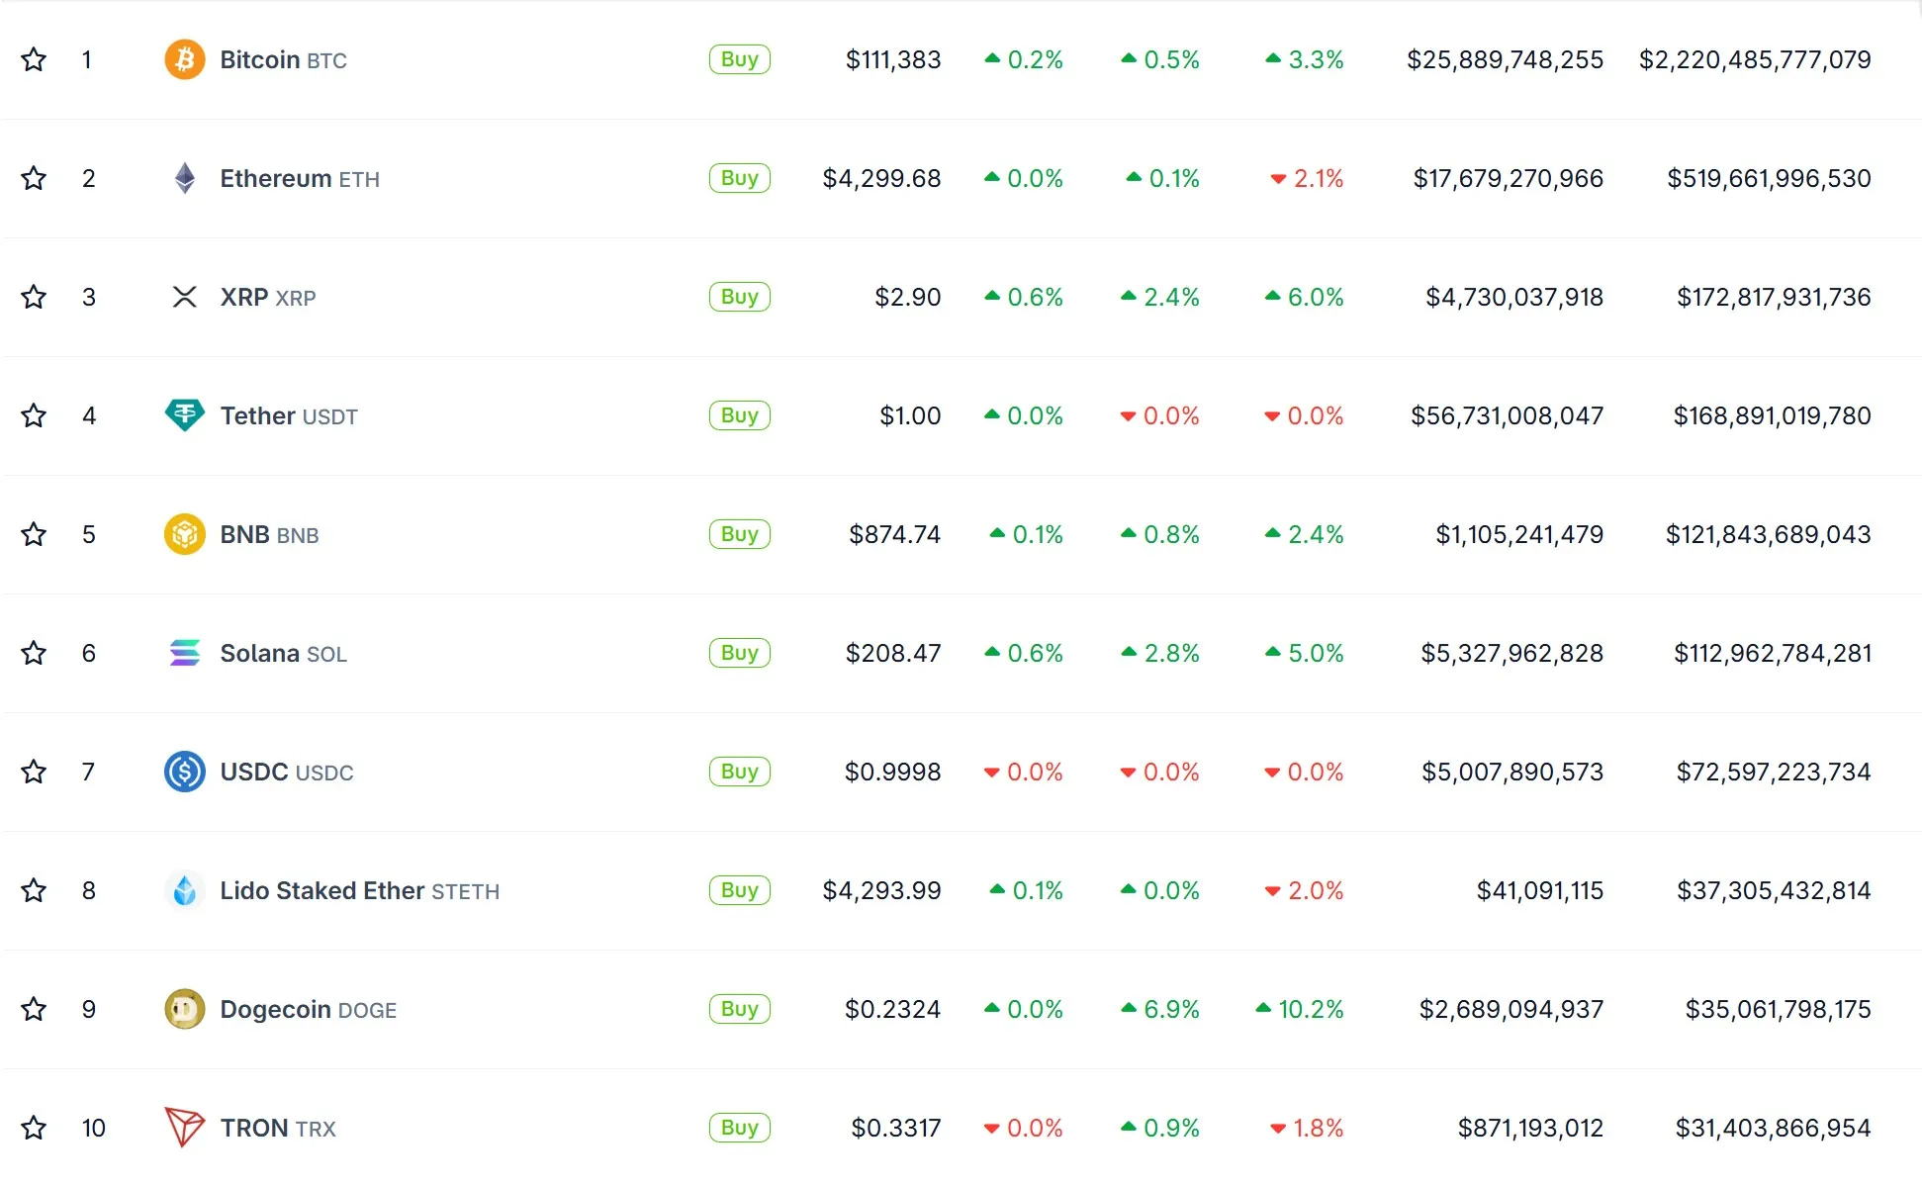Click the Dogecoin logo icon
Image resolution: width=1922 pixels, height=1186 pixels.
[x=184, y=1009]
